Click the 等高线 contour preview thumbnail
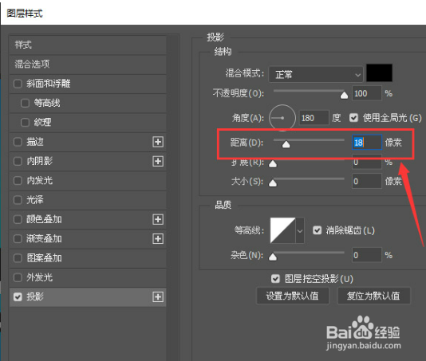 click(282, 230)
